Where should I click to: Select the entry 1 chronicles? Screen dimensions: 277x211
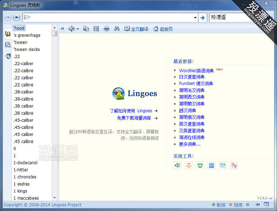point(25,177)
